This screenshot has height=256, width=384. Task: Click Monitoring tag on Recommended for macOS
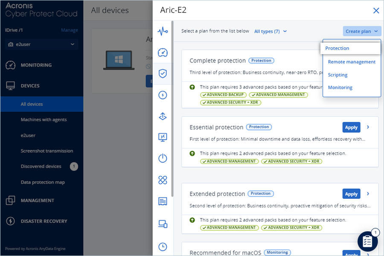[x=277, y=252]
